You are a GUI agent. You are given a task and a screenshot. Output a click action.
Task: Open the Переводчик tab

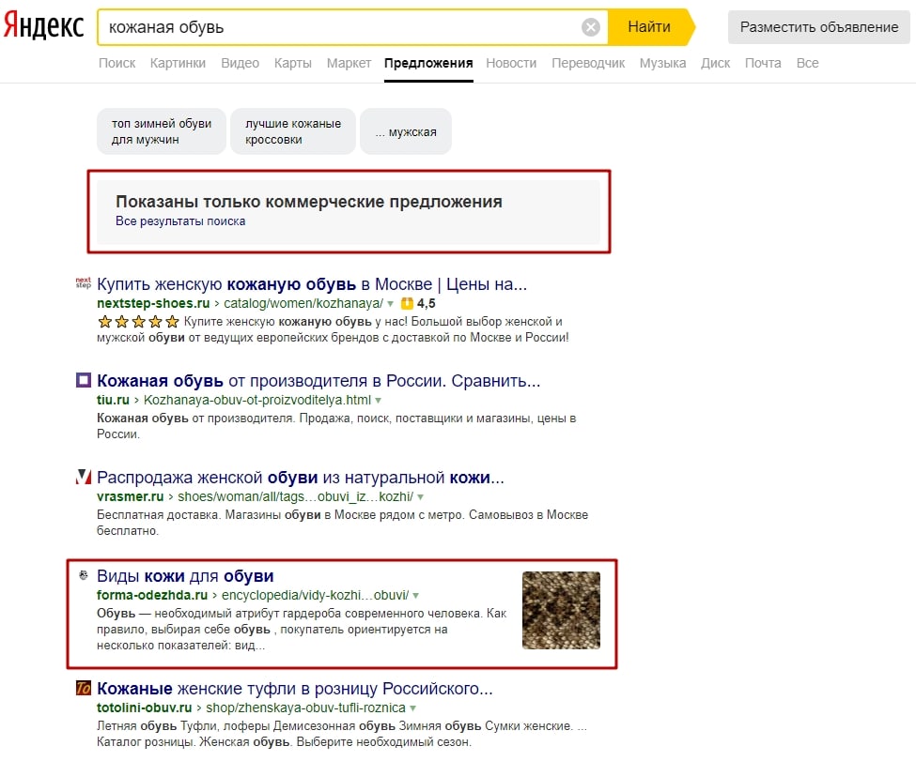(x=588, y=63)
